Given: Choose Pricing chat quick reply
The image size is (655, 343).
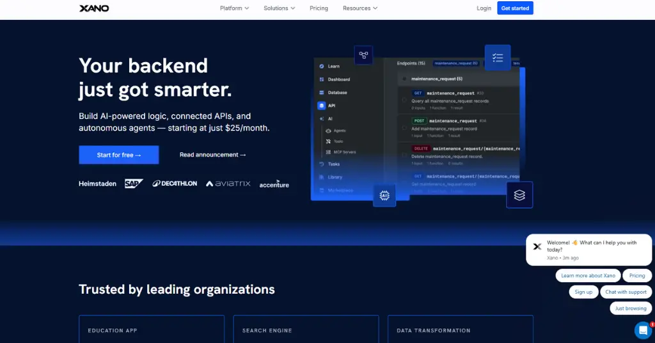Looking at the screenshot, I should 637,276.
